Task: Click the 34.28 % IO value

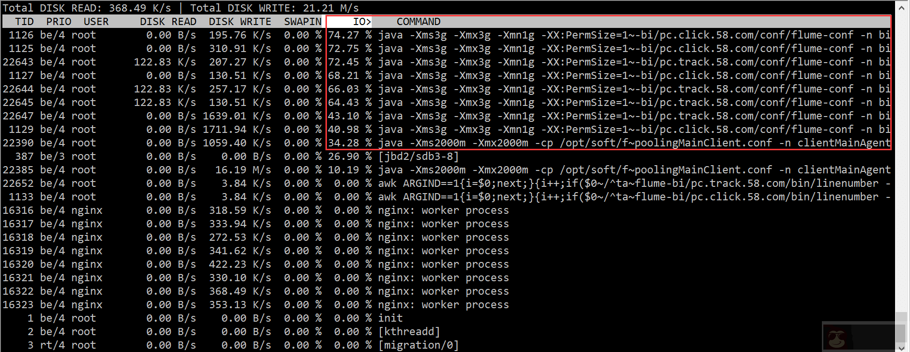Action: [350, 143]
